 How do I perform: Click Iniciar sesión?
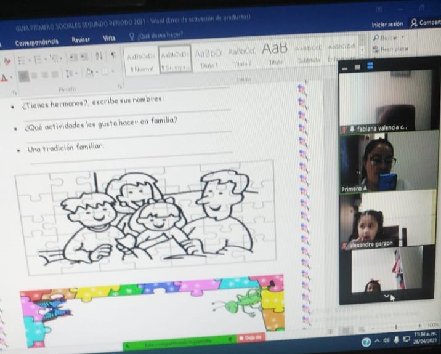click(387, 25)
